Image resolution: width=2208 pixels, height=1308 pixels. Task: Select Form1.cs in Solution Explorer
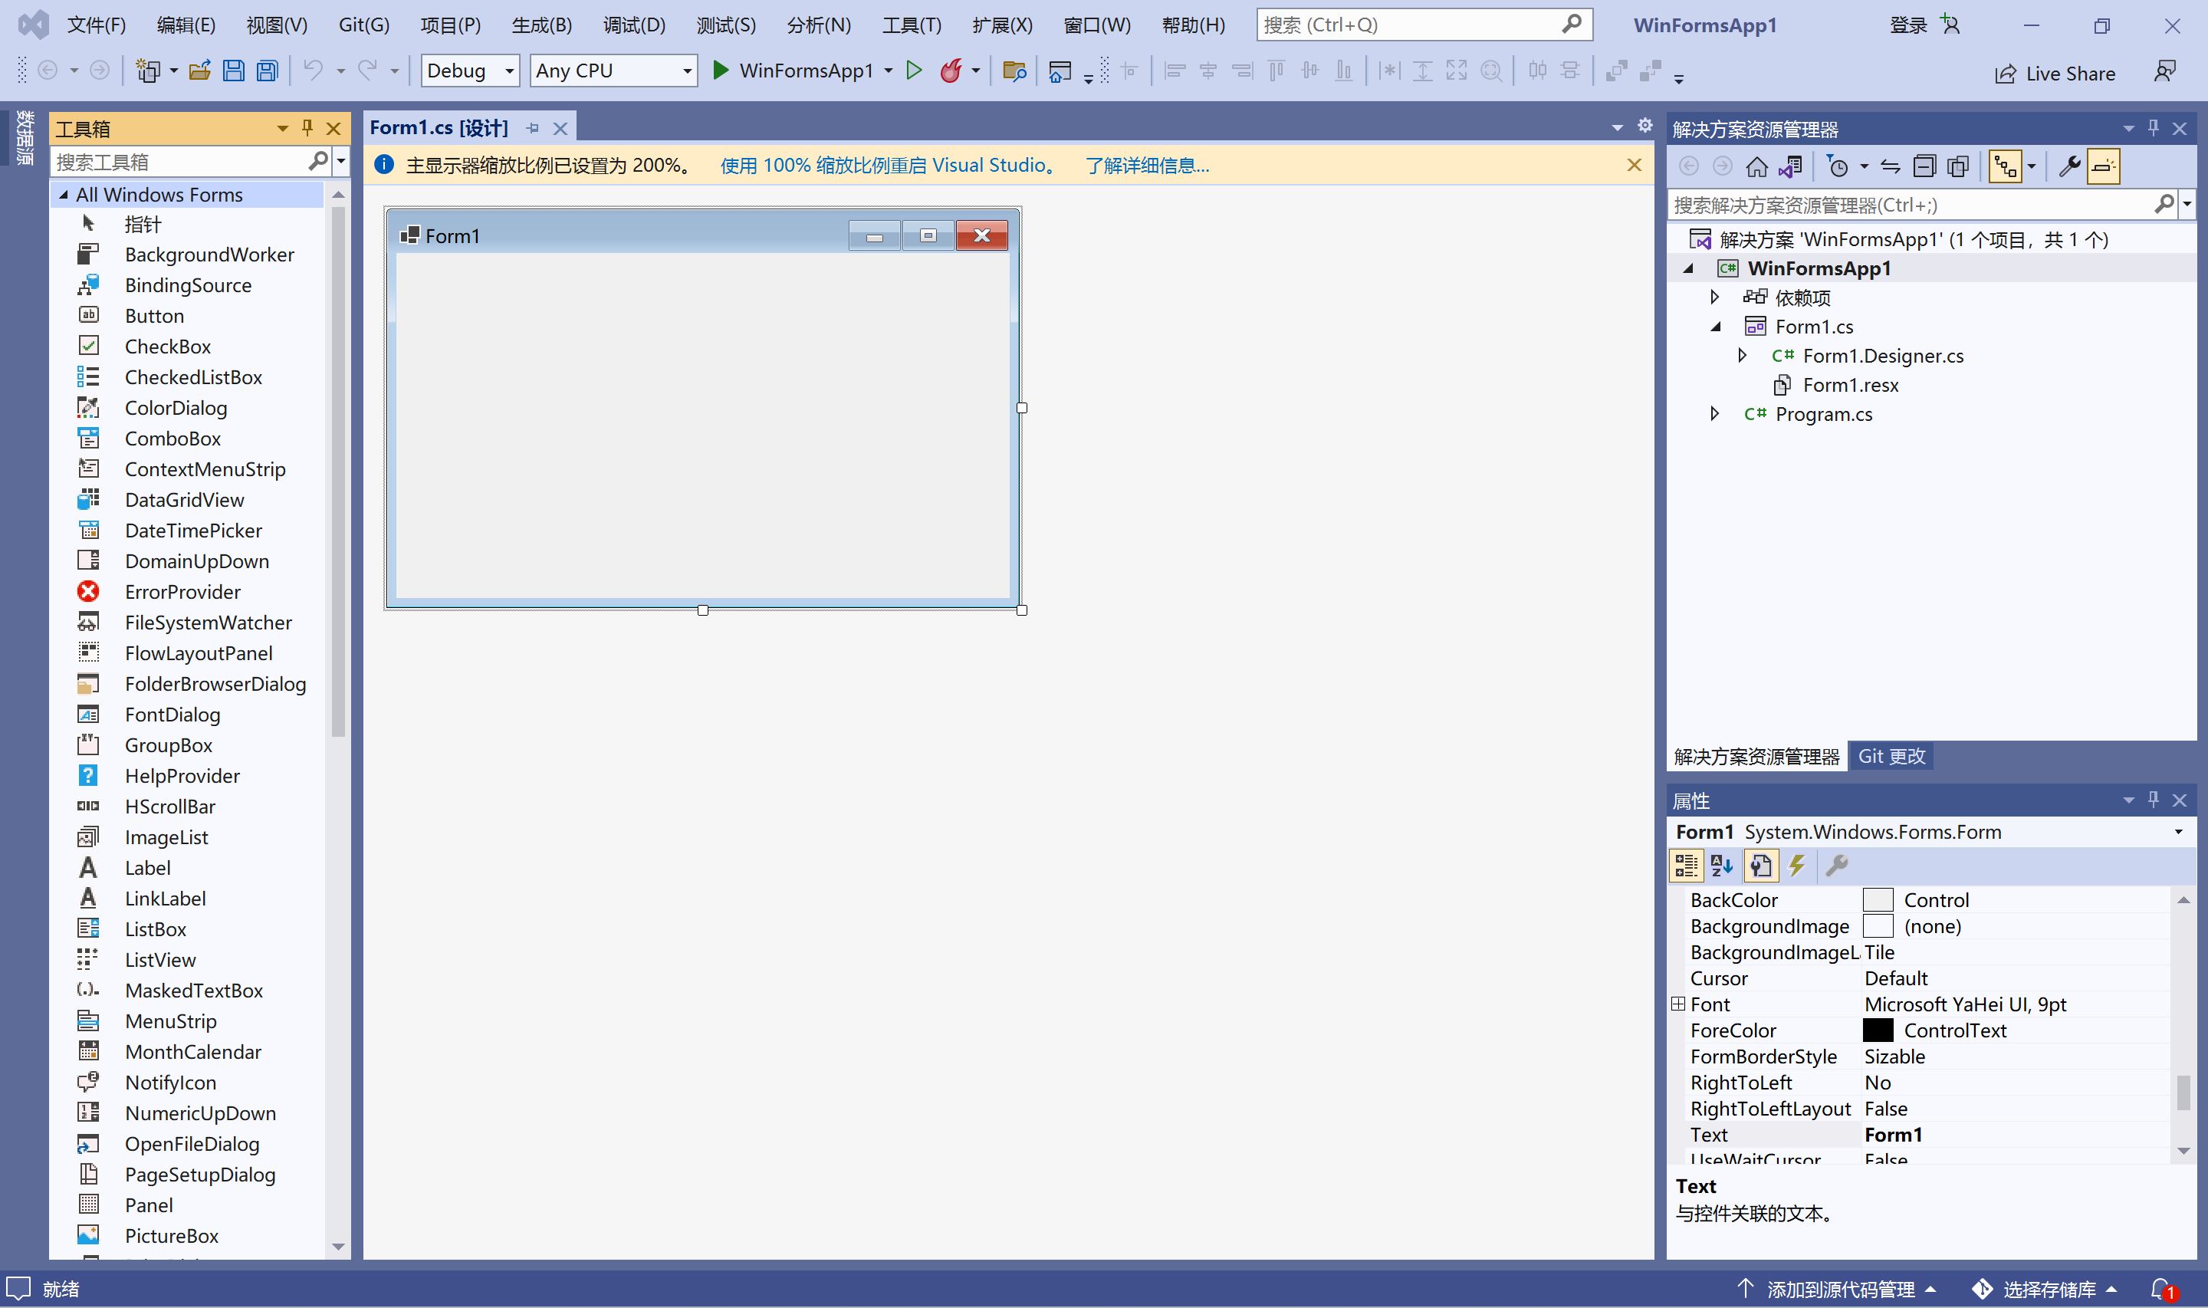tap(1812, 325)
